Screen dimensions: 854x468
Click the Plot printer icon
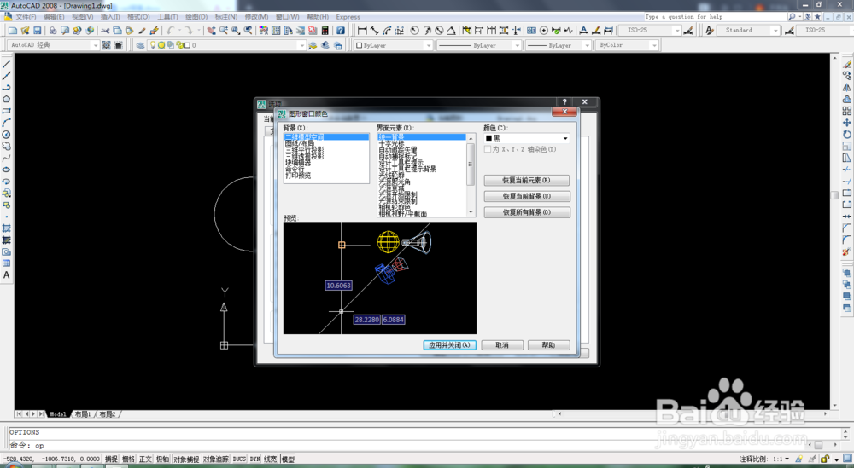[x=53, y=31]
